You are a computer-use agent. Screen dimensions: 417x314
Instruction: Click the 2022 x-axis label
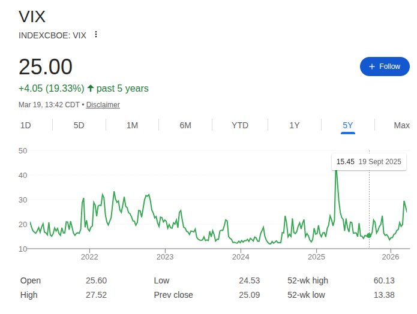point(89,256)
